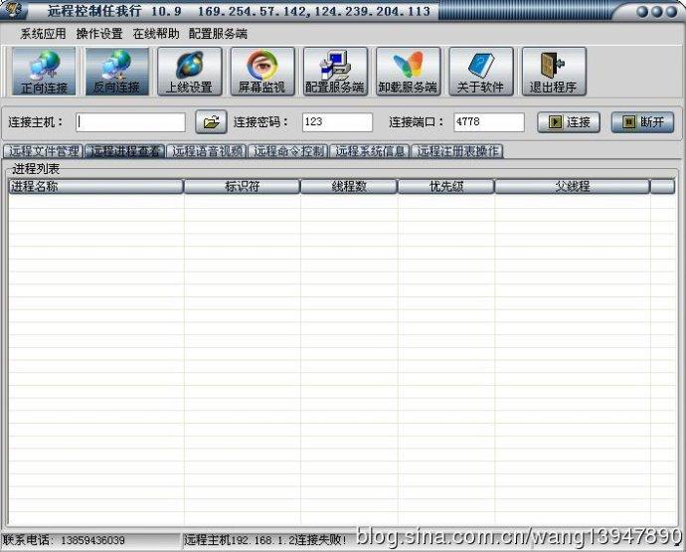Open 关于软件 book icon

[x=480, y=72]
